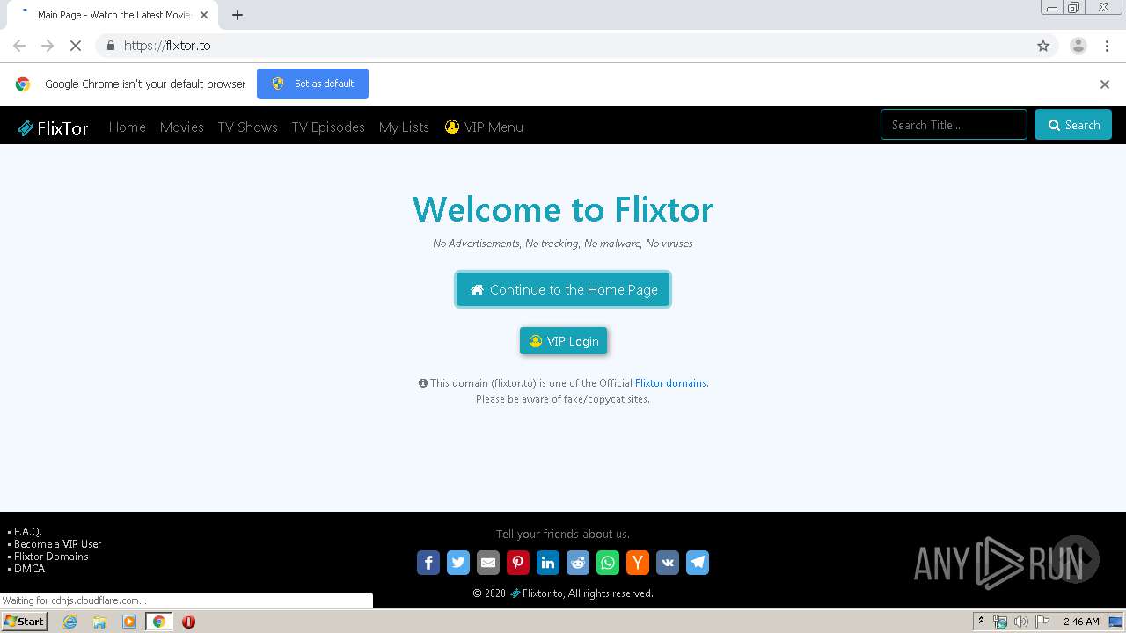This screenshot has width=1126, height=633.
Task: Open media player taskbar icon
Action: (129, 622)
